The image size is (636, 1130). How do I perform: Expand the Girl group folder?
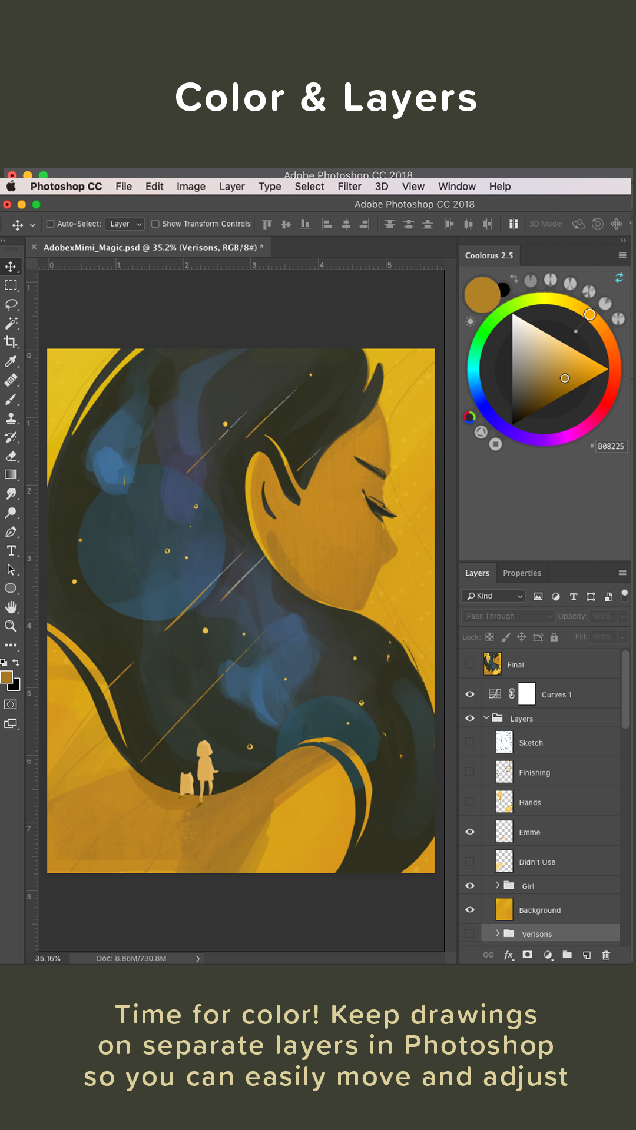coord(498,885)
